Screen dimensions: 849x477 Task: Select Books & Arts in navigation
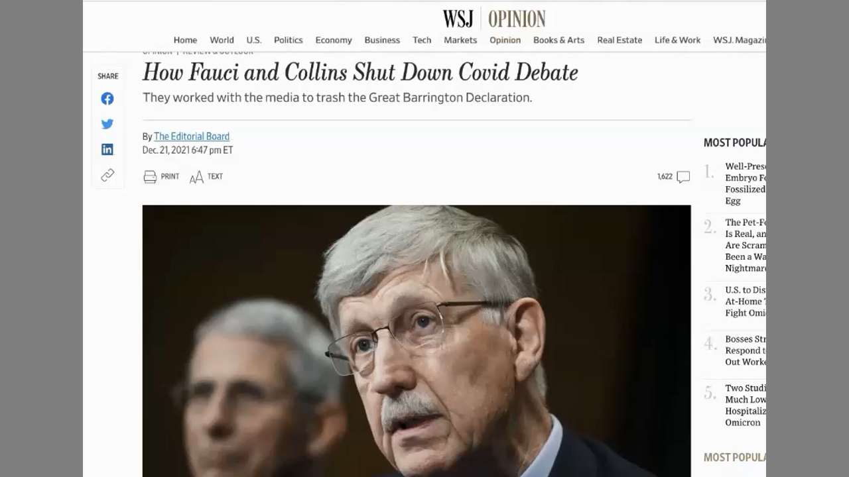558,40
